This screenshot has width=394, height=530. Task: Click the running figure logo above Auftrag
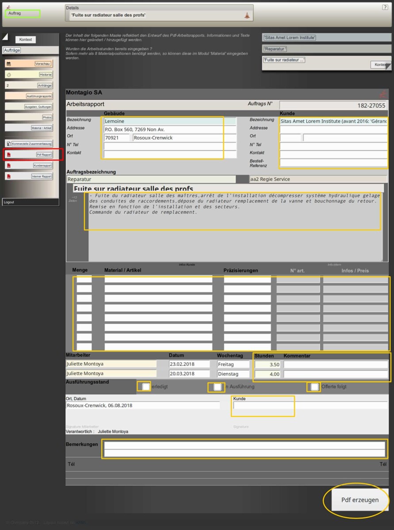click(x=8, y=7)
